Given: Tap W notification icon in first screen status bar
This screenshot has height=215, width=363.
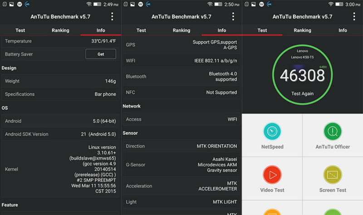Looking at the screenshot, I should [x=20, y=4].
